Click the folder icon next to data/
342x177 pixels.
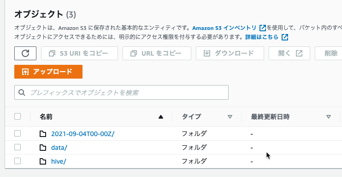[x=43, y=148]
